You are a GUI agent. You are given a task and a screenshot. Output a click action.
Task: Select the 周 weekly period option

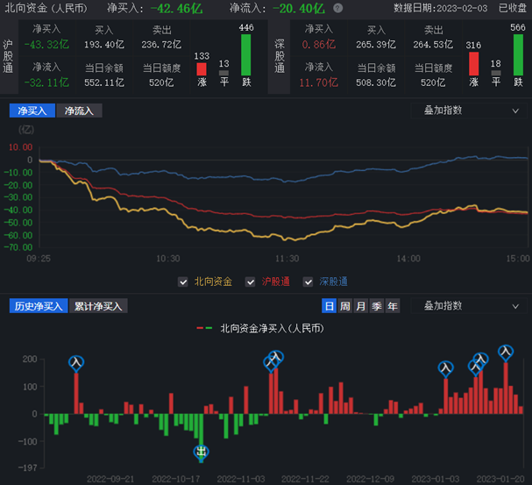point(345,306)
